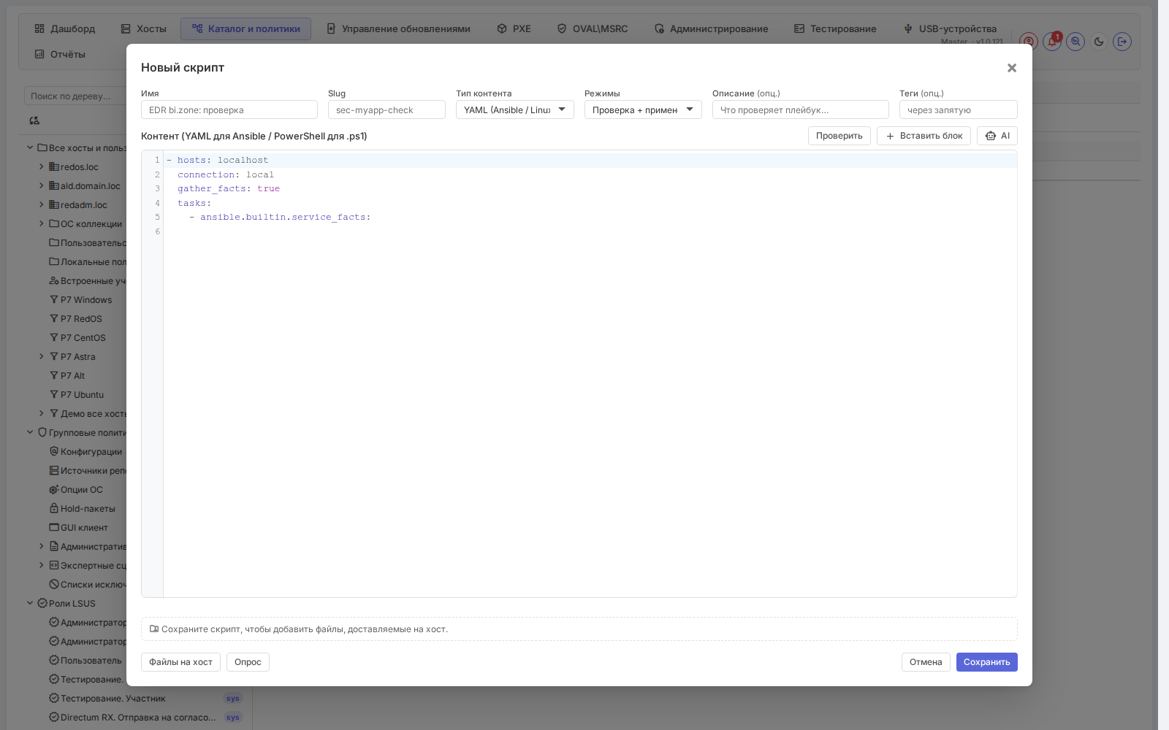Click the Вставить блок plus button

click(x=924, y=136)
